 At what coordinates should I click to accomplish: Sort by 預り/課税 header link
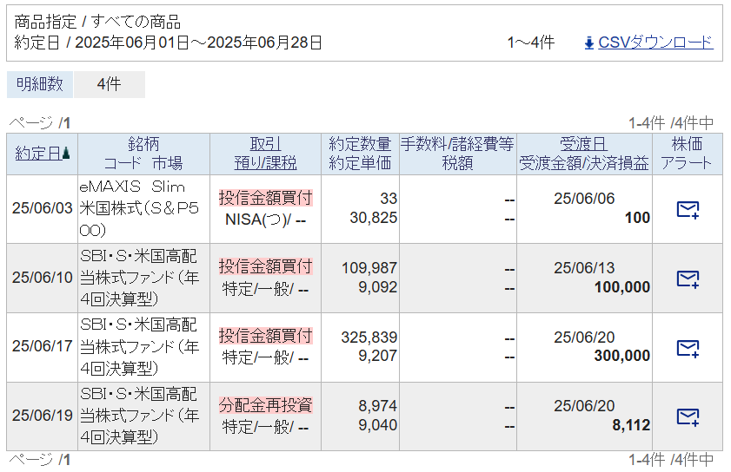tap(265, 163)
